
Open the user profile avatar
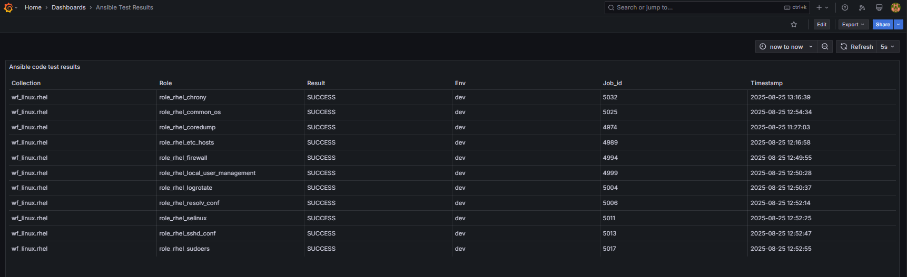[x=895, y=7]
